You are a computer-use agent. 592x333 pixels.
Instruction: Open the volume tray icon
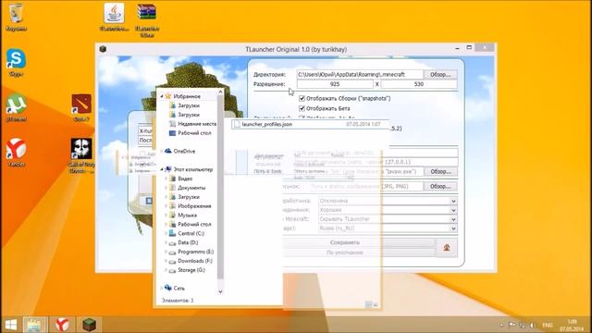(532, 325)
